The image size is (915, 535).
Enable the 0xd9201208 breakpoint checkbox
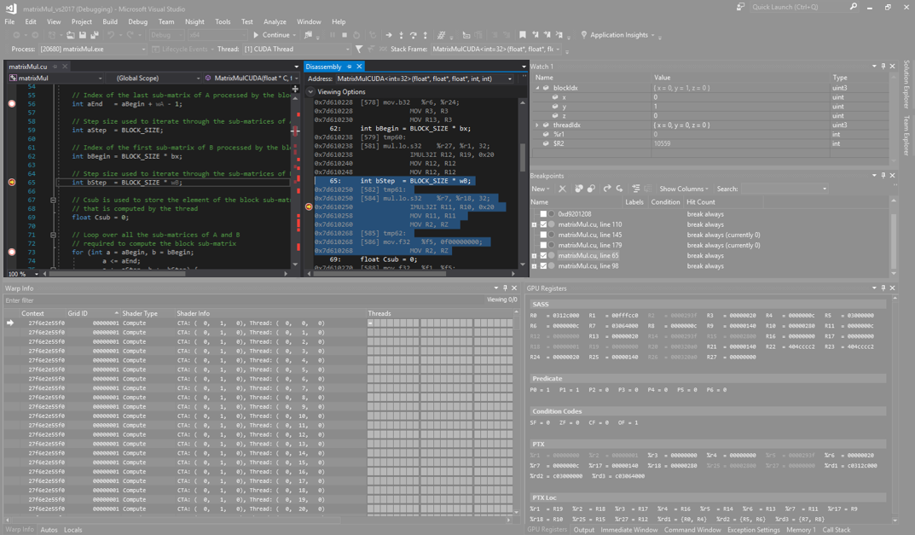coord(543,214)
